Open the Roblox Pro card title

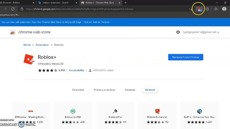tap(115, 117)
